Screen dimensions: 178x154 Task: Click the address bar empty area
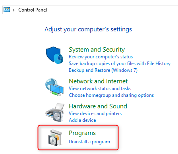pyautogui.click(x=112, y=10)
